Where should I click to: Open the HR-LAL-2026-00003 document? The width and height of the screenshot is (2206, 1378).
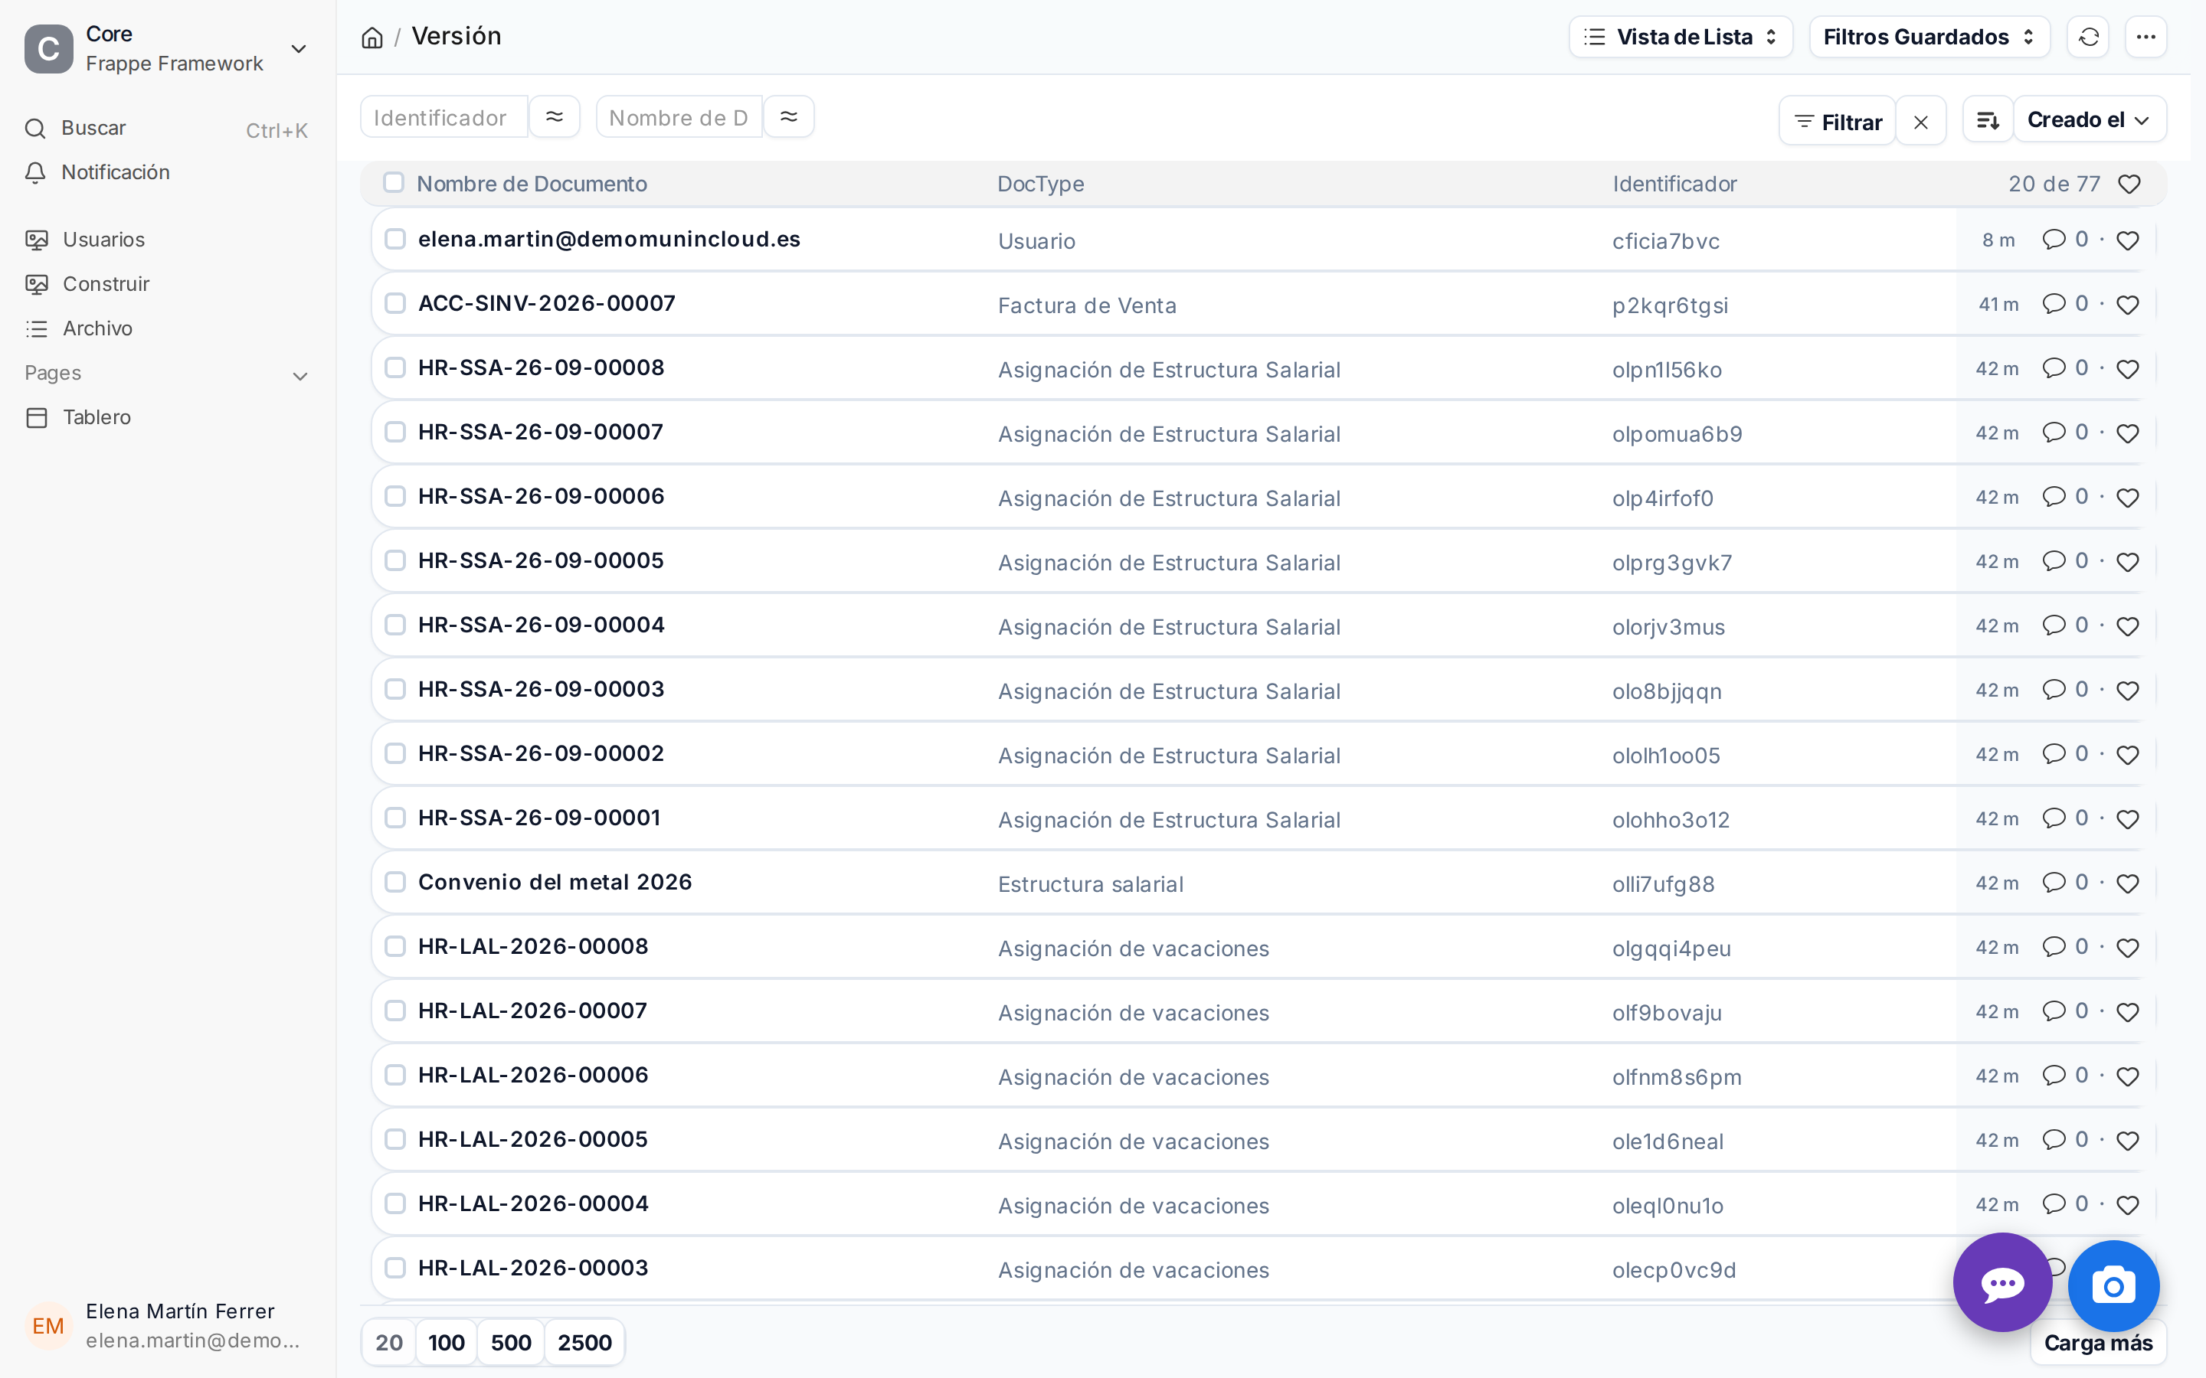pos(533,1268)
